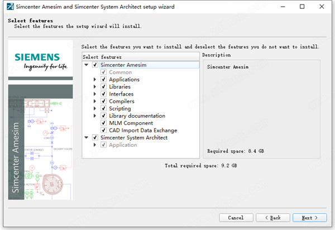Screen dimensions: 335x230
Task: Select the Interfaces feature label
Action: coord(121,94)
